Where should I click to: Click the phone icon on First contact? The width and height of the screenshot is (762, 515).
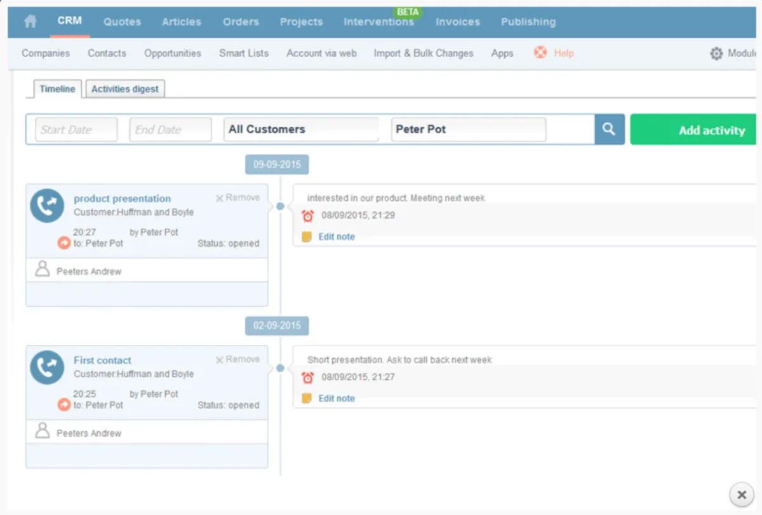point(47,368)
